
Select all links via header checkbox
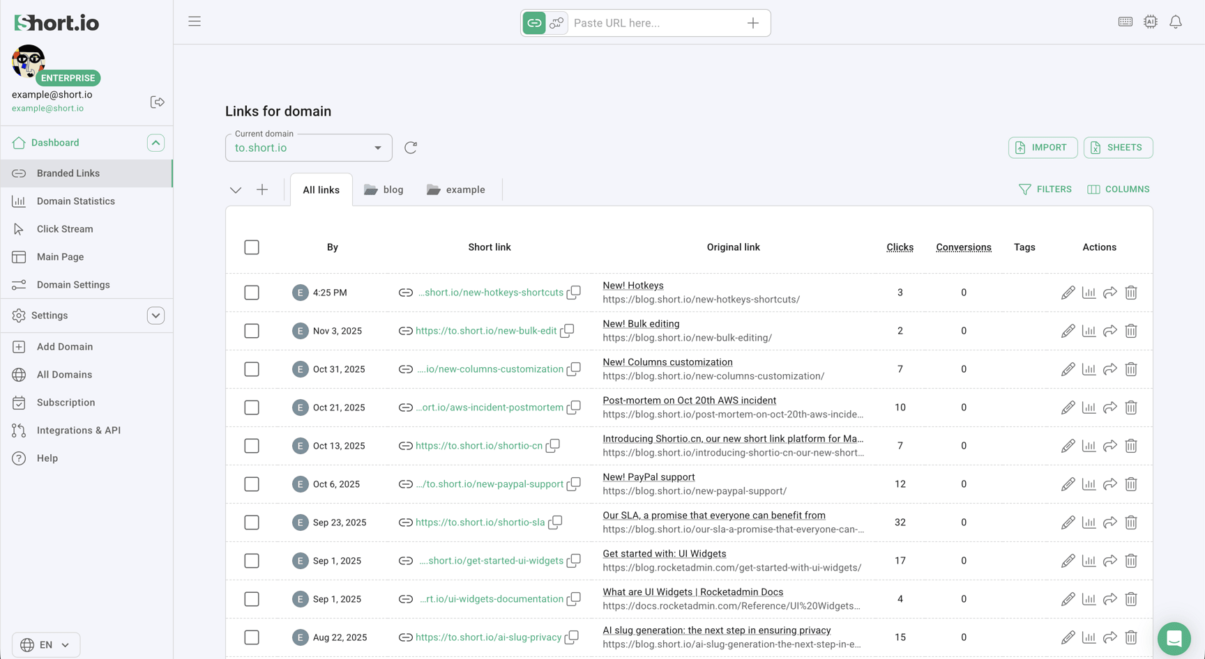252,247
